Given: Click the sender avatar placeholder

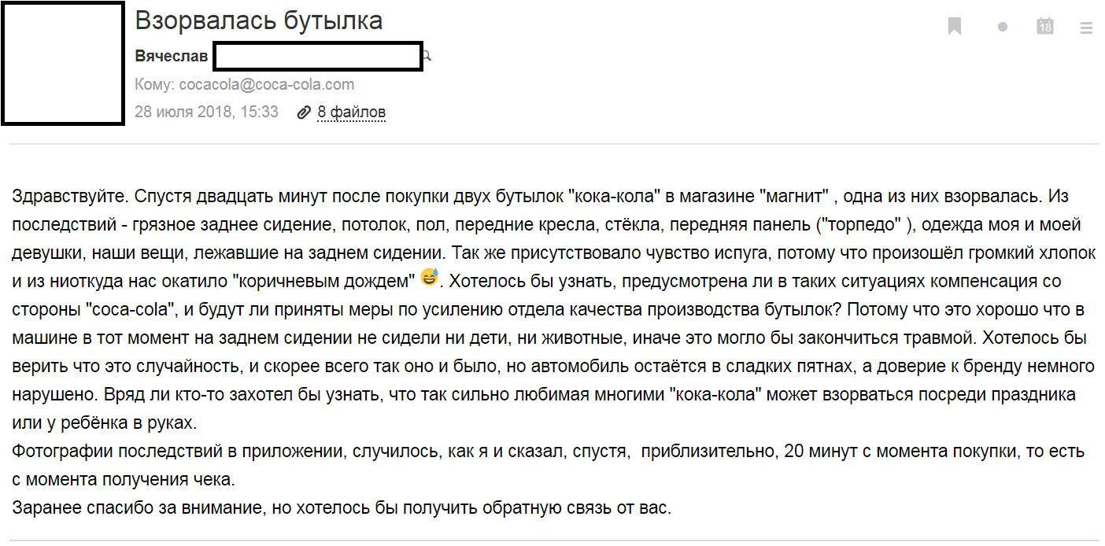Looking at the screenshot, I should [62, 63].
